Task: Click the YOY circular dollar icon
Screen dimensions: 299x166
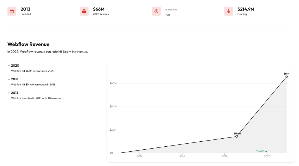Action: click(156, 11)
